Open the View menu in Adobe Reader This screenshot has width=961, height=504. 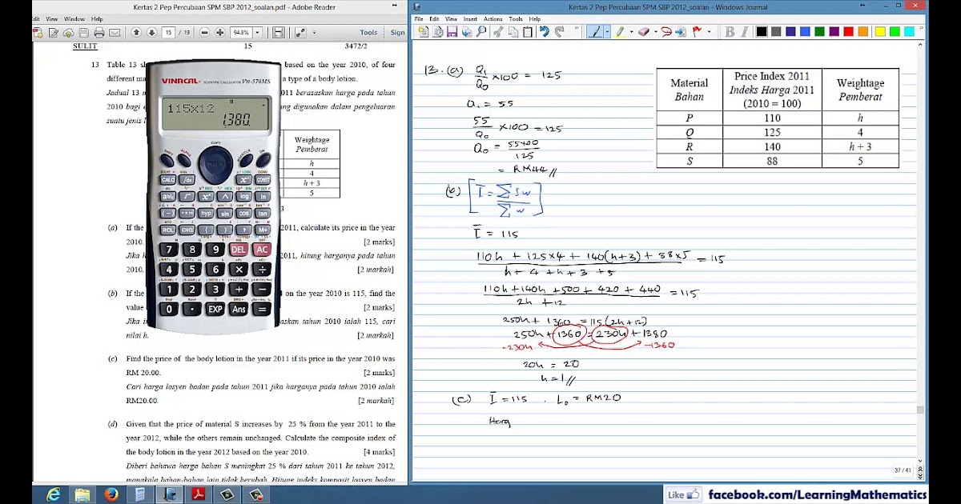[52, 18]
